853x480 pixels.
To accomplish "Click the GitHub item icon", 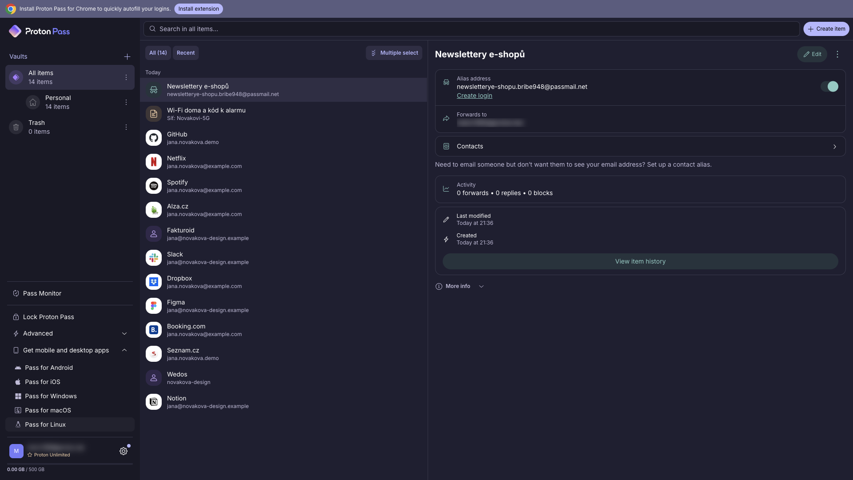I will [154, 138].
